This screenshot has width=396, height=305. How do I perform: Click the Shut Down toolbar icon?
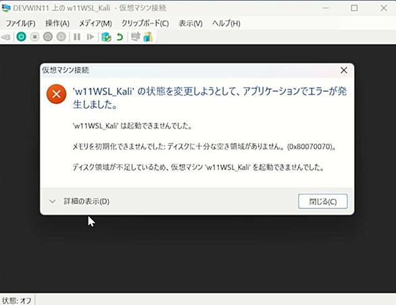(x=48, y=37)
